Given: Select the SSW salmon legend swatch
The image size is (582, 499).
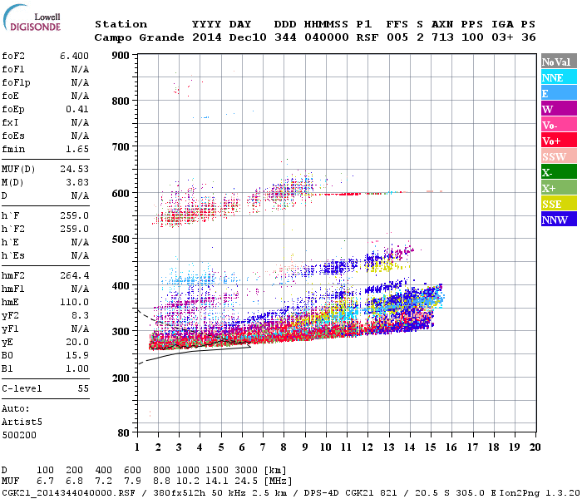Looking at the screenshot, I should 559,156.
